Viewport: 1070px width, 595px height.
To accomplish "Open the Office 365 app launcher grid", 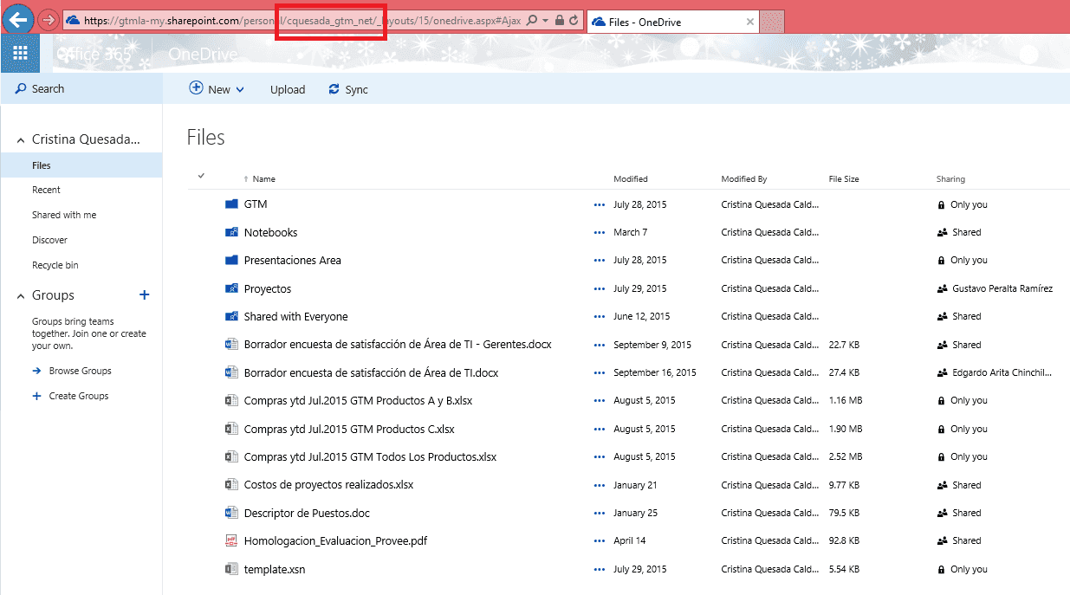I will [20, 54].
